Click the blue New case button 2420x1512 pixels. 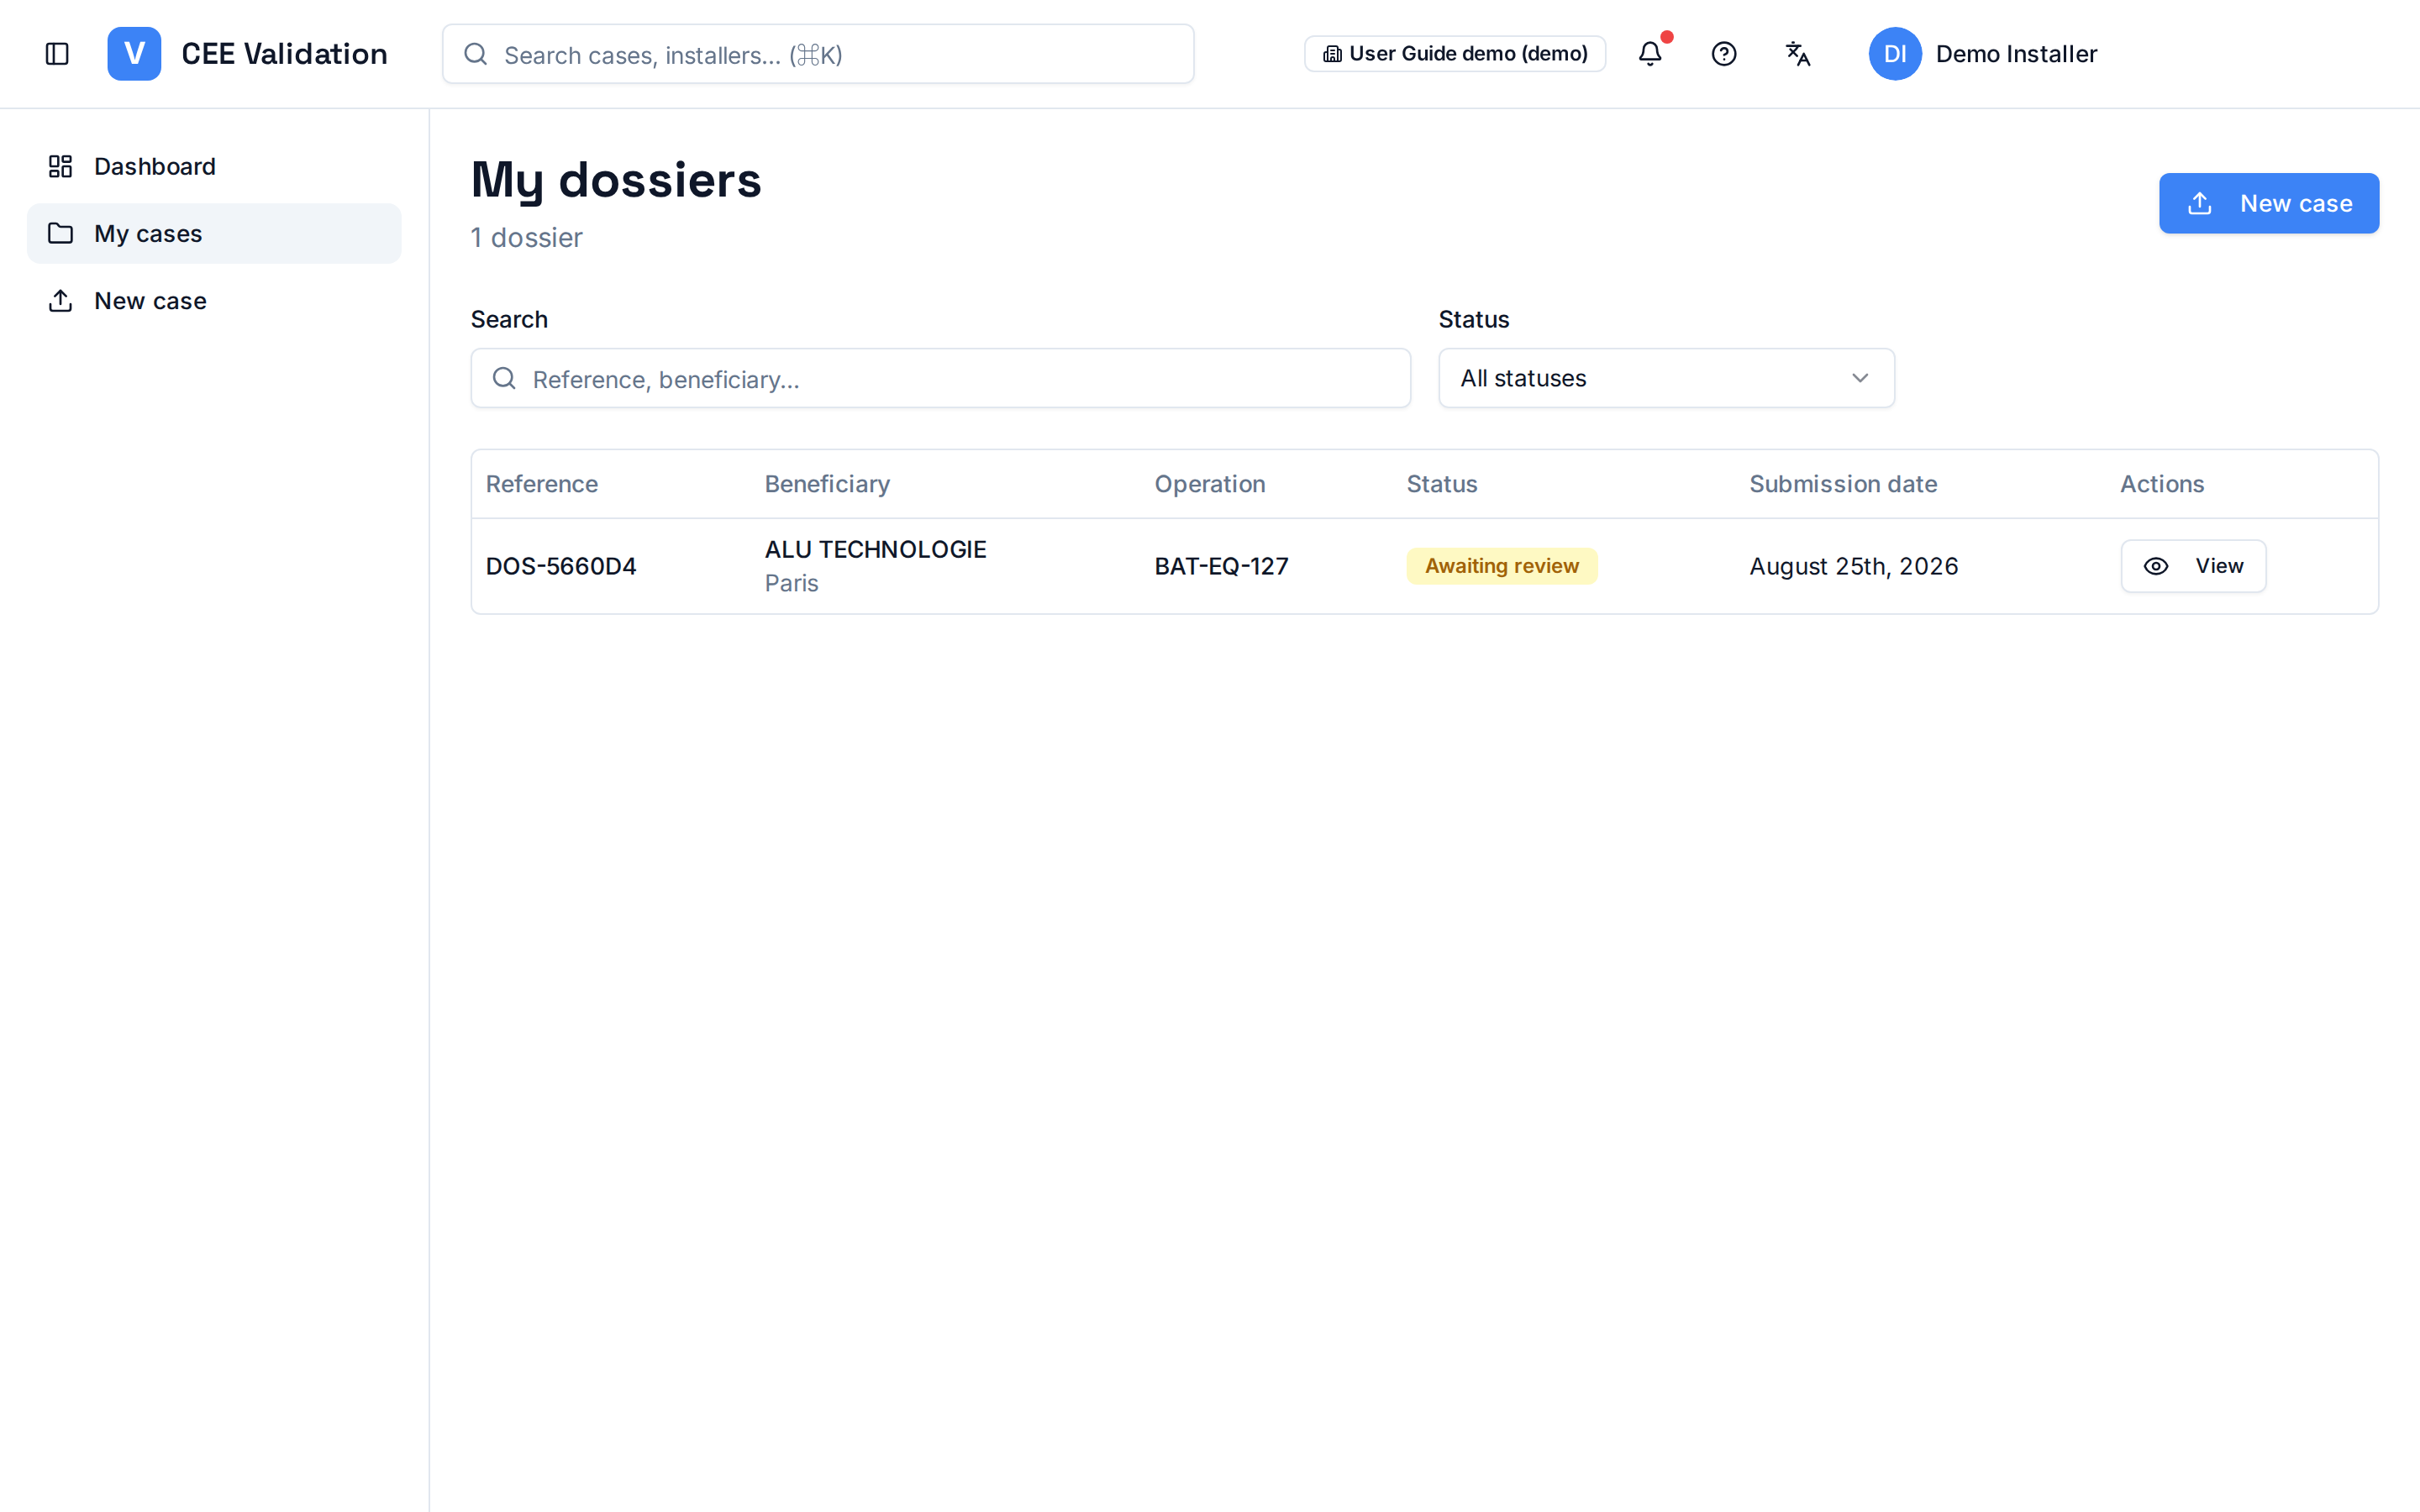(x=2268, y=203)
